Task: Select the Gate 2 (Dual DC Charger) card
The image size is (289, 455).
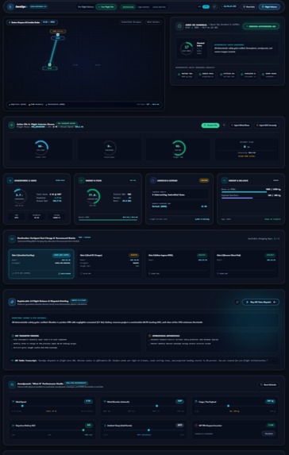Action: pyautogui.click(x=110, y=264)
